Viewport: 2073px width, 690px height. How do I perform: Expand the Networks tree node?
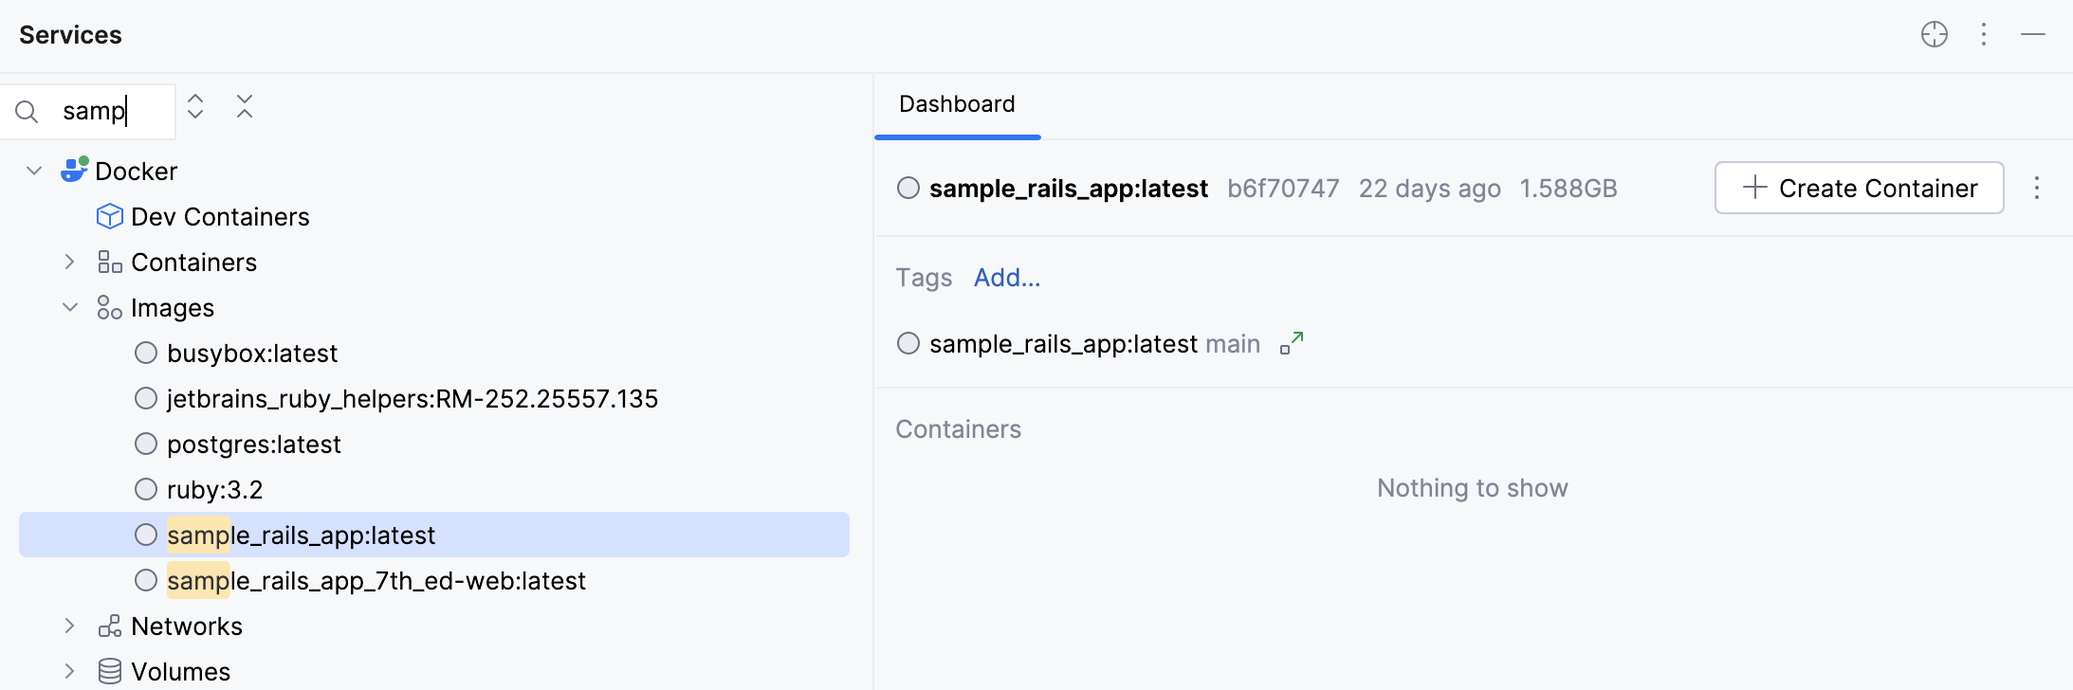point(68,626)
